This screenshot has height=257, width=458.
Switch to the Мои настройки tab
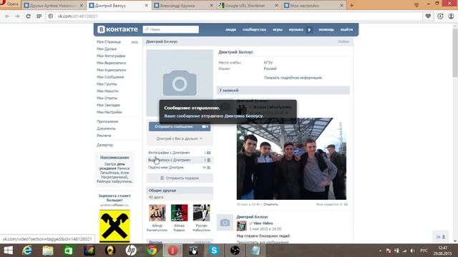314,5
